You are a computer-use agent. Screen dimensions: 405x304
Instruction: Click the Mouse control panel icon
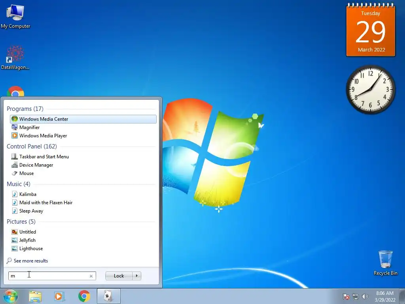15,173
